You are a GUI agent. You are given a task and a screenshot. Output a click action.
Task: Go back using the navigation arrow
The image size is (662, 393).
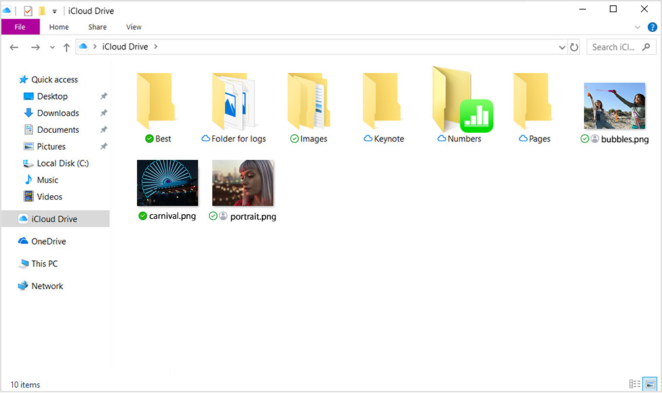[14, 47]
